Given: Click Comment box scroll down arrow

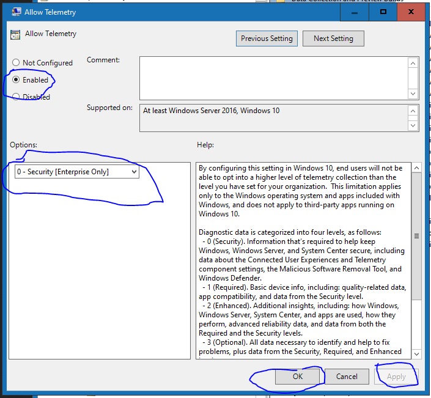Looking at the screenshot, I should [x=413, y=94].
